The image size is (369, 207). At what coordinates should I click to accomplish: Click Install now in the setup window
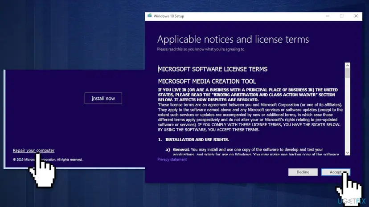103,98
